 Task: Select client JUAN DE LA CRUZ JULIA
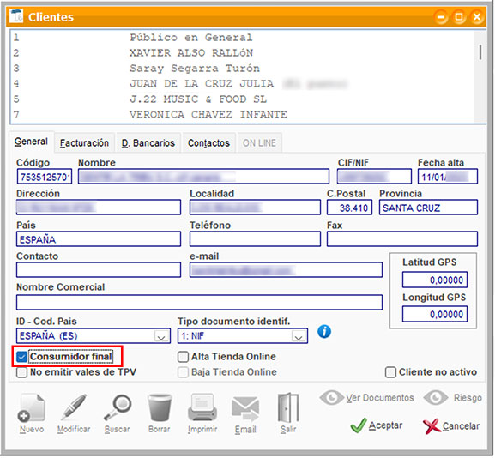point(243,84)
